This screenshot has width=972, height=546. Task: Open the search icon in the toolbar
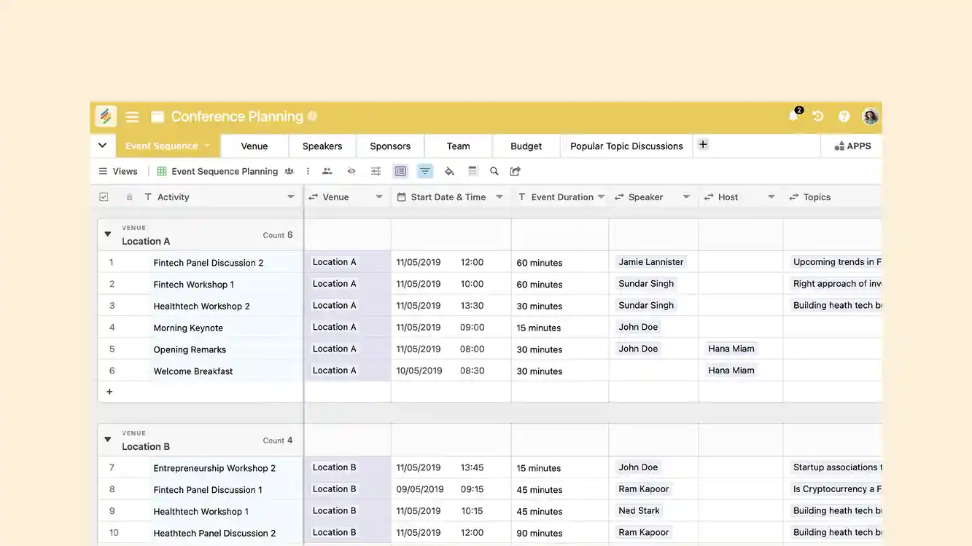[x=494, y=170]
